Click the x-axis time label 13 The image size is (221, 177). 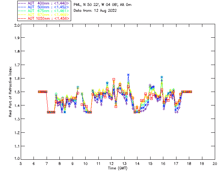(x=124, y=164)
